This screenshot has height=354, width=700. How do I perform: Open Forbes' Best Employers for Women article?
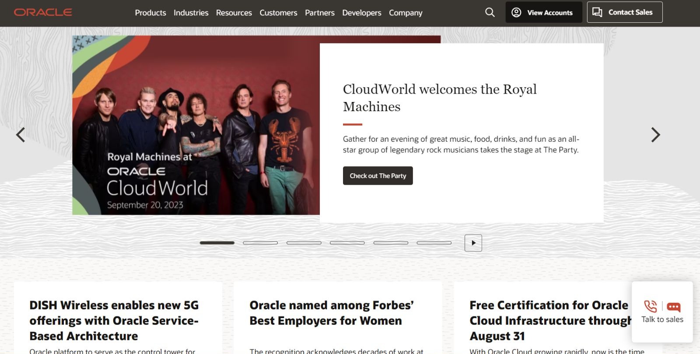[x=332, y=313]
